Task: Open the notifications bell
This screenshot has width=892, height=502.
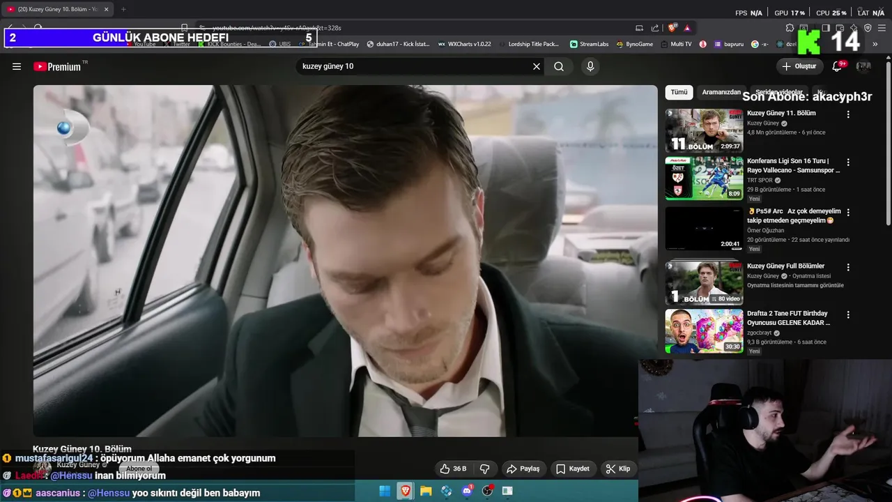Action: pos(837,66)
